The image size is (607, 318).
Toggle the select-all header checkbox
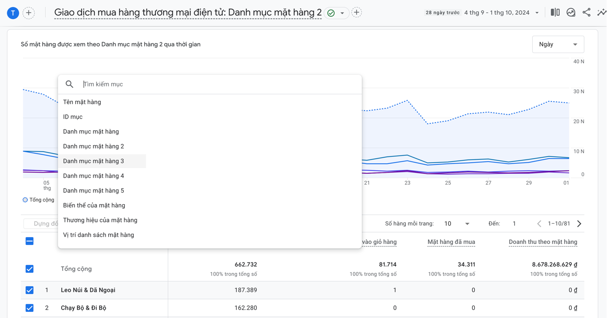click(30, 241)
